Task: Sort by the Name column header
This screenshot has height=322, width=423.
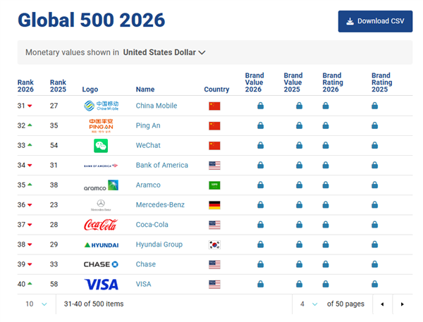Action: coord(145,89)
